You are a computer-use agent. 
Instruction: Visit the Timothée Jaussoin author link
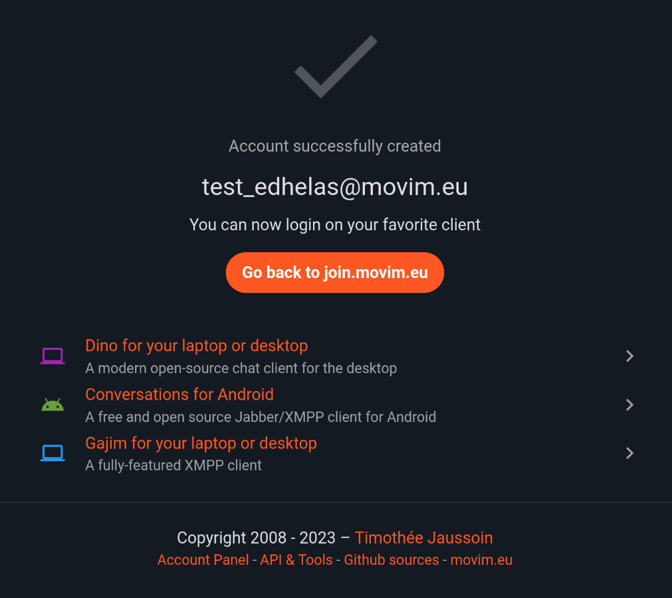coord(424,538)
